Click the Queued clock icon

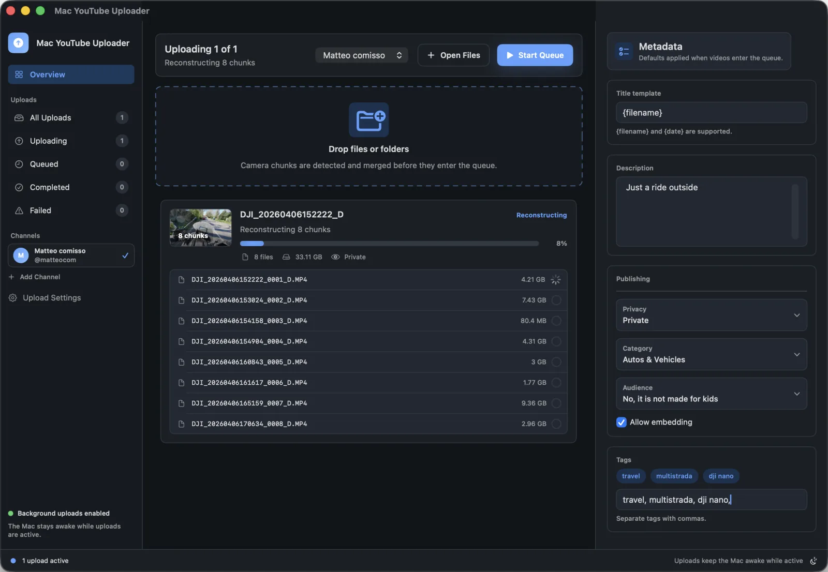pyautogui.click(x=19, y=164)
